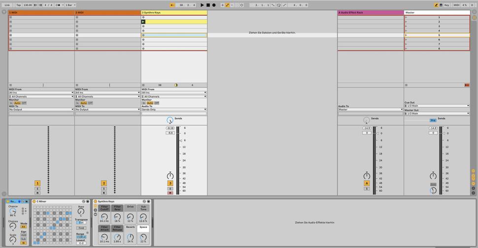Click the Tap tempo button

[19, 5]
